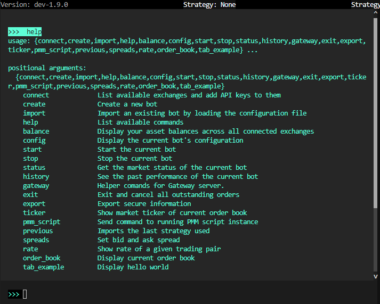Click the 'positional arguments:' heading
The height and width of the screenshot is (304, 380).
[x=47, y=68]
